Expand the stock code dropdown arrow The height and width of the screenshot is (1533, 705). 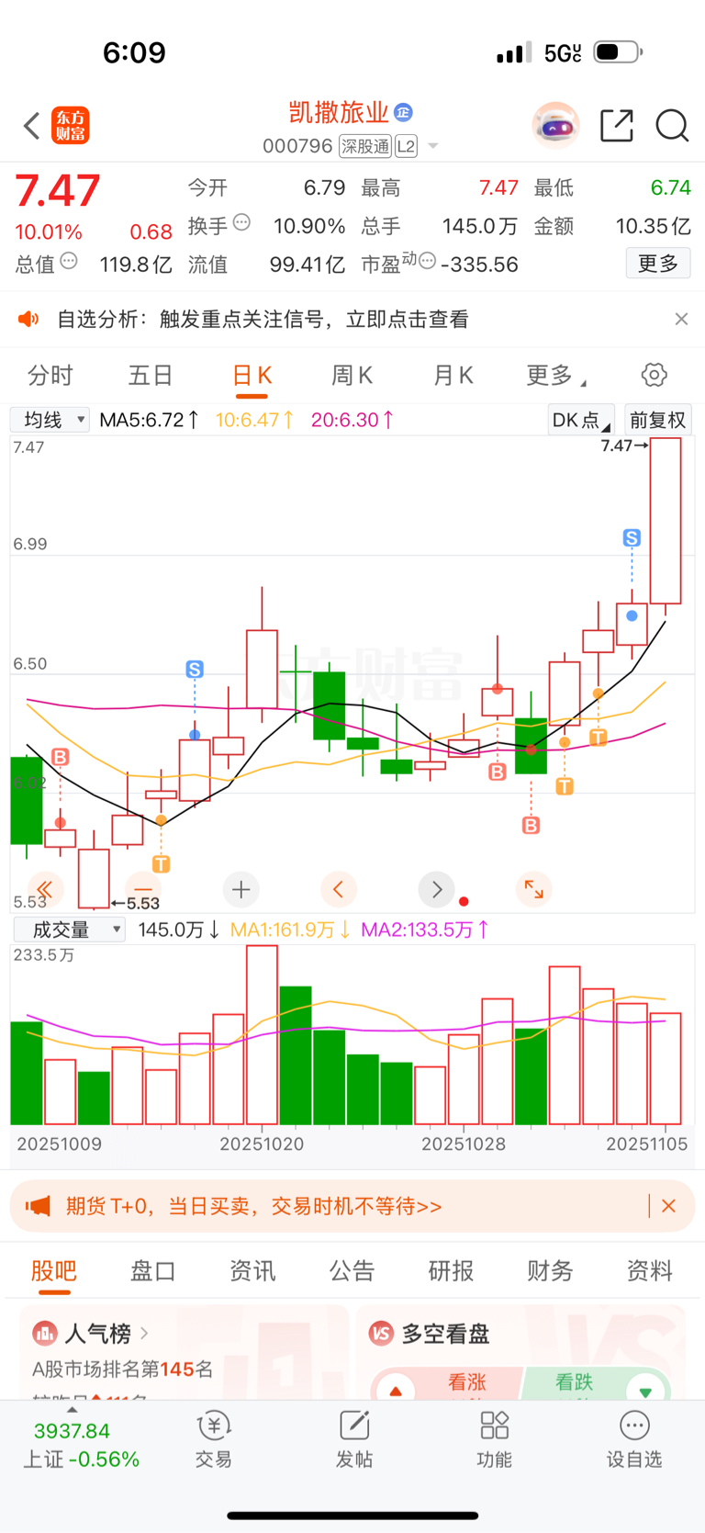tap(433, 146)
